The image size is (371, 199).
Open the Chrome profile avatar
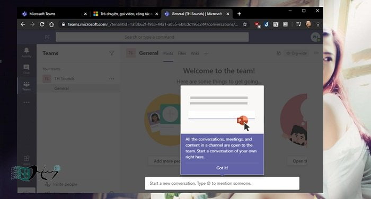308,24
